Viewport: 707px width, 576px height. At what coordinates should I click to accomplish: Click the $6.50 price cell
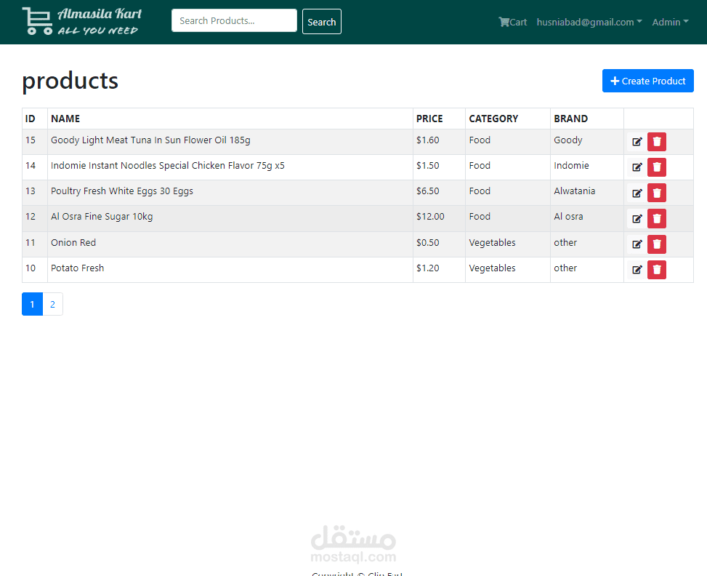[439, 193]
